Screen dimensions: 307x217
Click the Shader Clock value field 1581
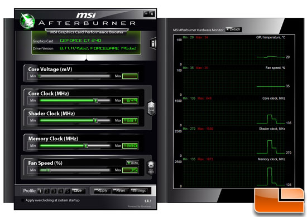(130, 120)
